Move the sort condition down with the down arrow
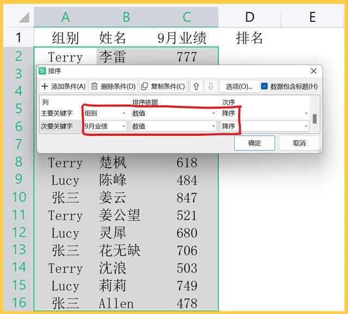The width and height of the screenshot is (348, 314). 210,86
